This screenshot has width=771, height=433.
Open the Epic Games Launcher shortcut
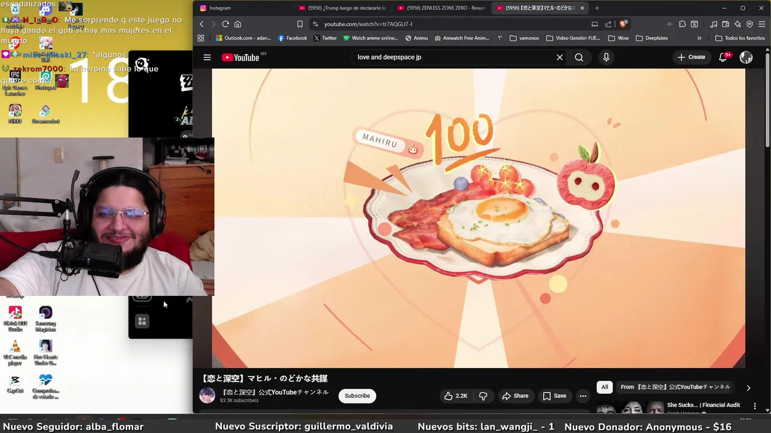(15, 83)
